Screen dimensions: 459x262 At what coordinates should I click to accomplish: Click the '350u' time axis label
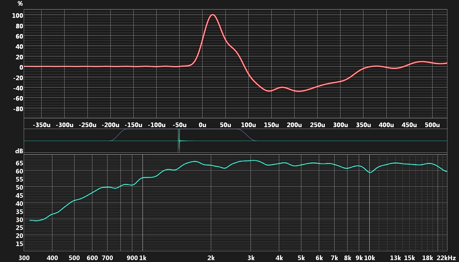363,125
